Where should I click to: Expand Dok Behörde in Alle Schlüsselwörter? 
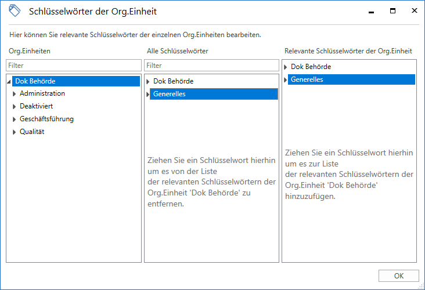[x=148, y=82]
